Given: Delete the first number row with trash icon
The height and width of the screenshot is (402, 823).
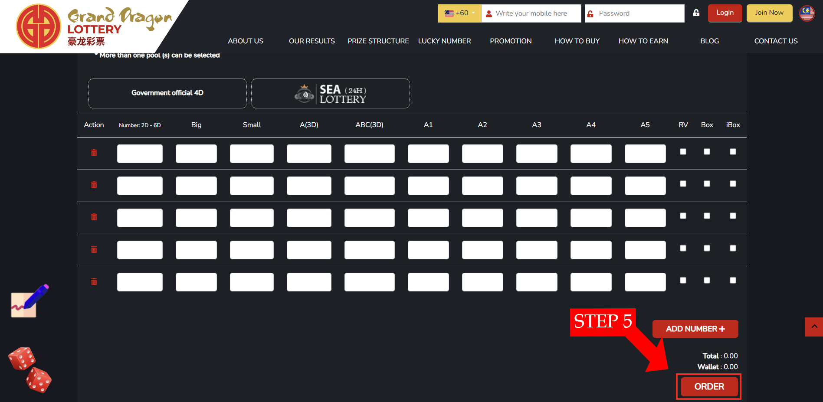Looking at the screenshot, I should pyautogui.click(x=94, y=153).
